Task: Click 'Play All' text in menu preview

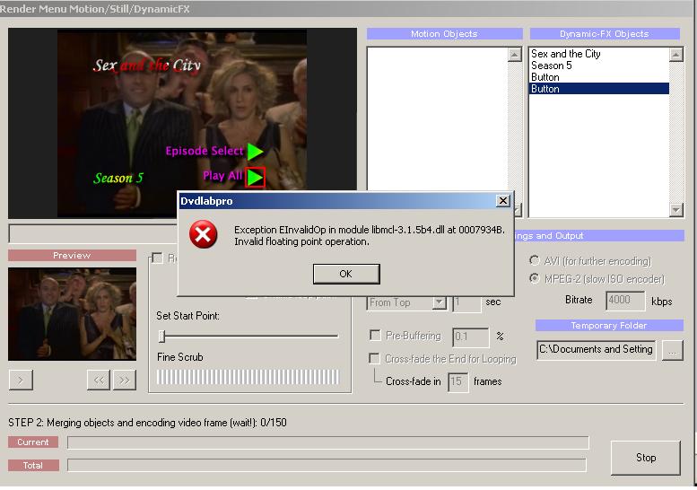Action: coord(222,176)
